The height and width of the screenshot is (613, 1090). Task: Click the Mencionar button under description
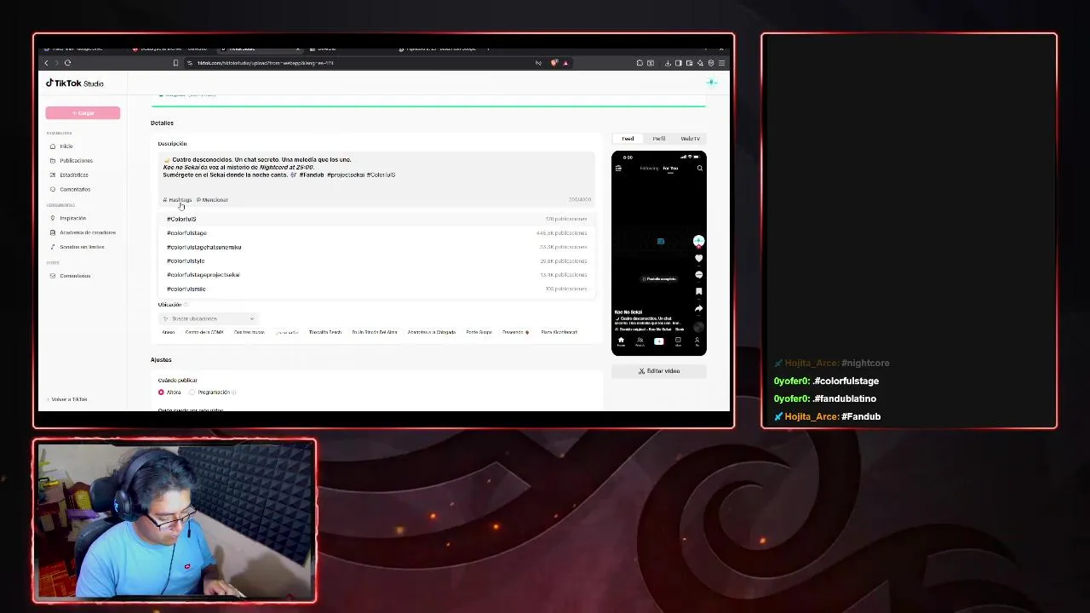coord(213,200)
